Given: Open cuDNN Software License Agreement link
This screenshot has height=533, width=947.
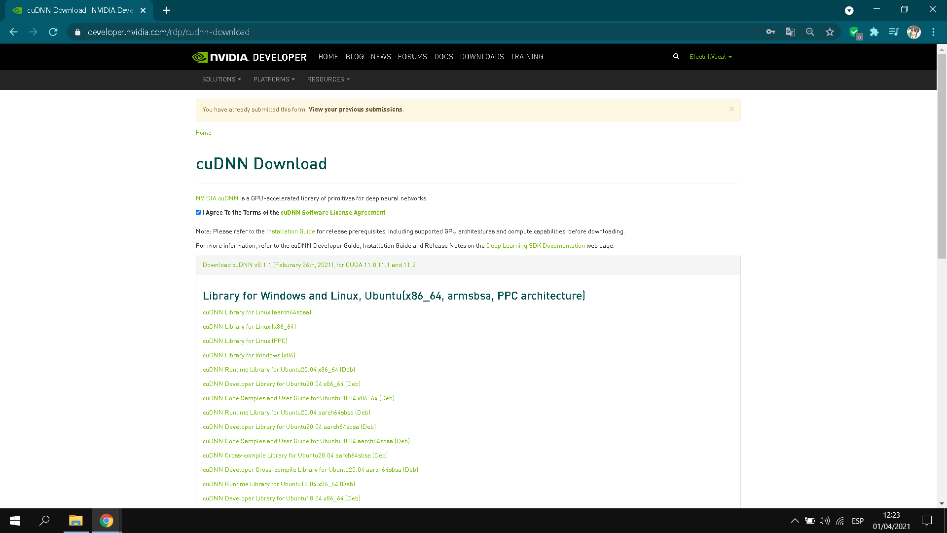Looking at the screenshot, I should (x=333, y=213).
